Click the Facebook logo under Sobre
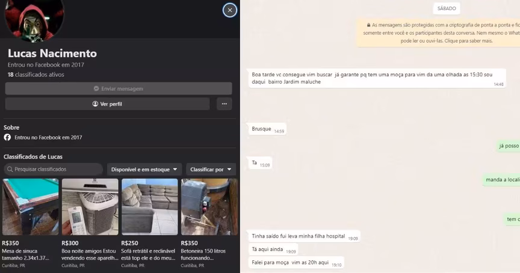This screenshot has width=520, height=273. pos(8,138)
